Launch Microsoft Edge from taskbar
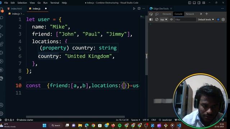230x129 pixels. pos(87,125)
